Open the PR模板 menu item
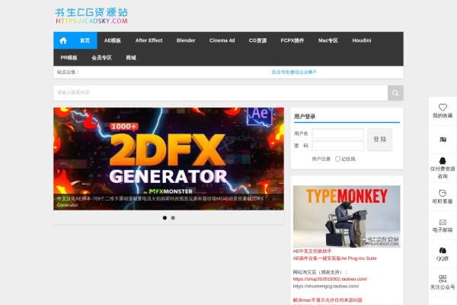The image size is (457, 305). coord(69,58)
